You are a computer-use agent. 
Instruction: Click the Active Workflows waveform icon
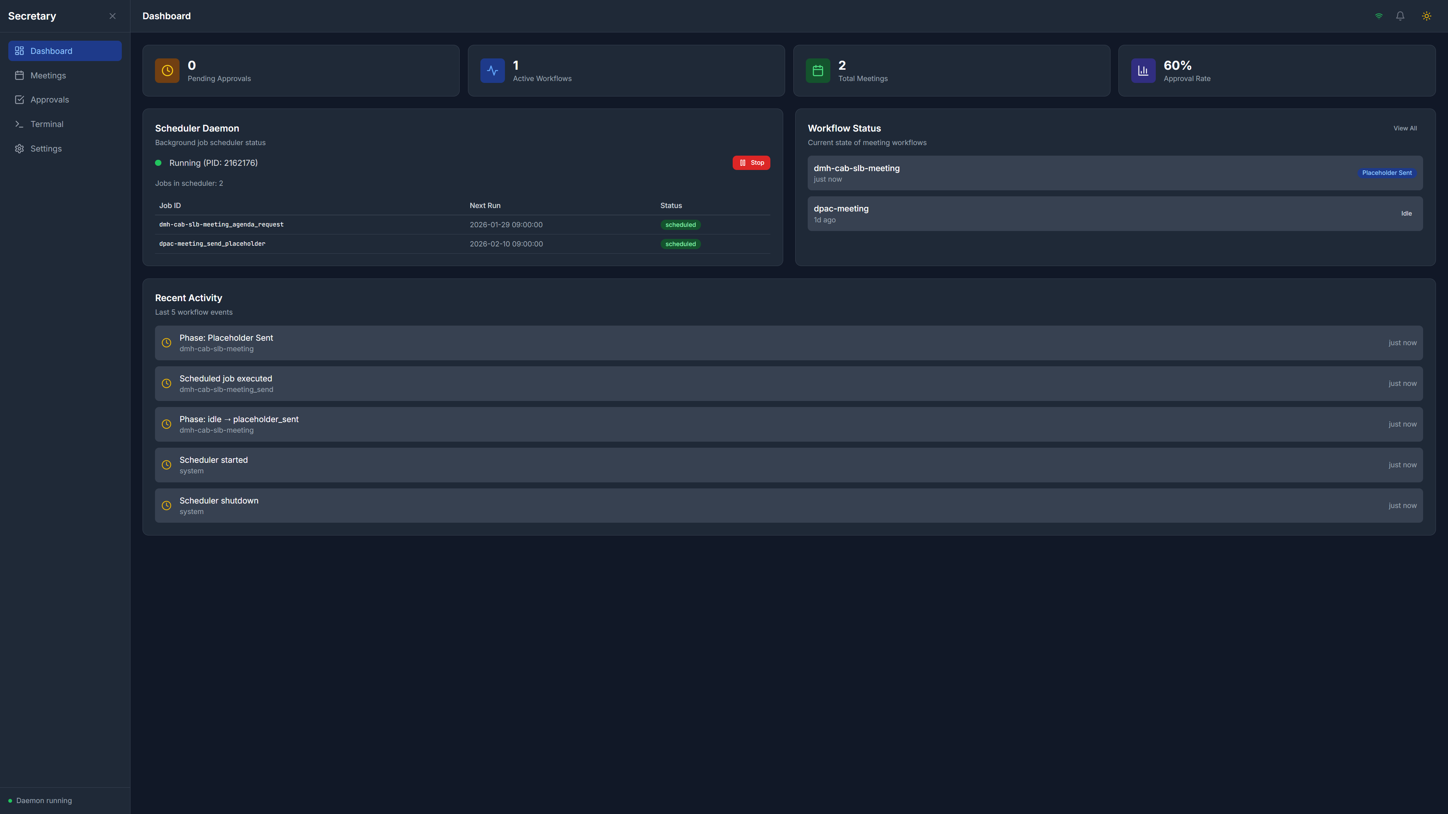(492, 70)
